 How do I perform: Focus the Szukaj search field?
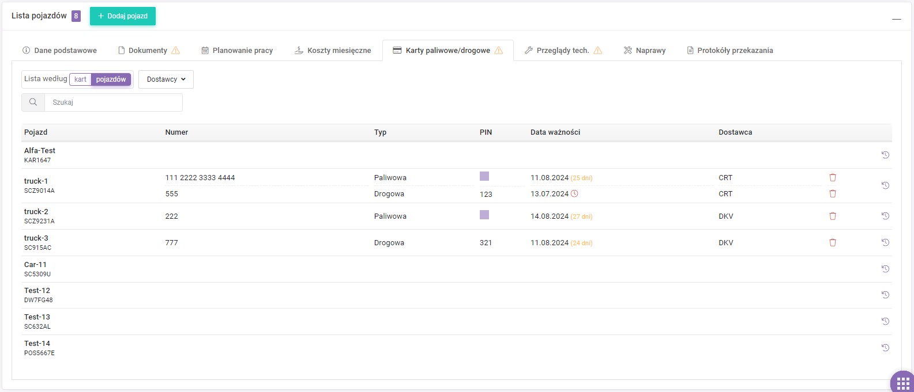(x=114, y=102)
